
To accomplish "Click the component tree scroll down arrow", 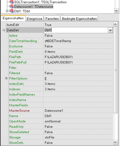I will [x=116, y=11].
